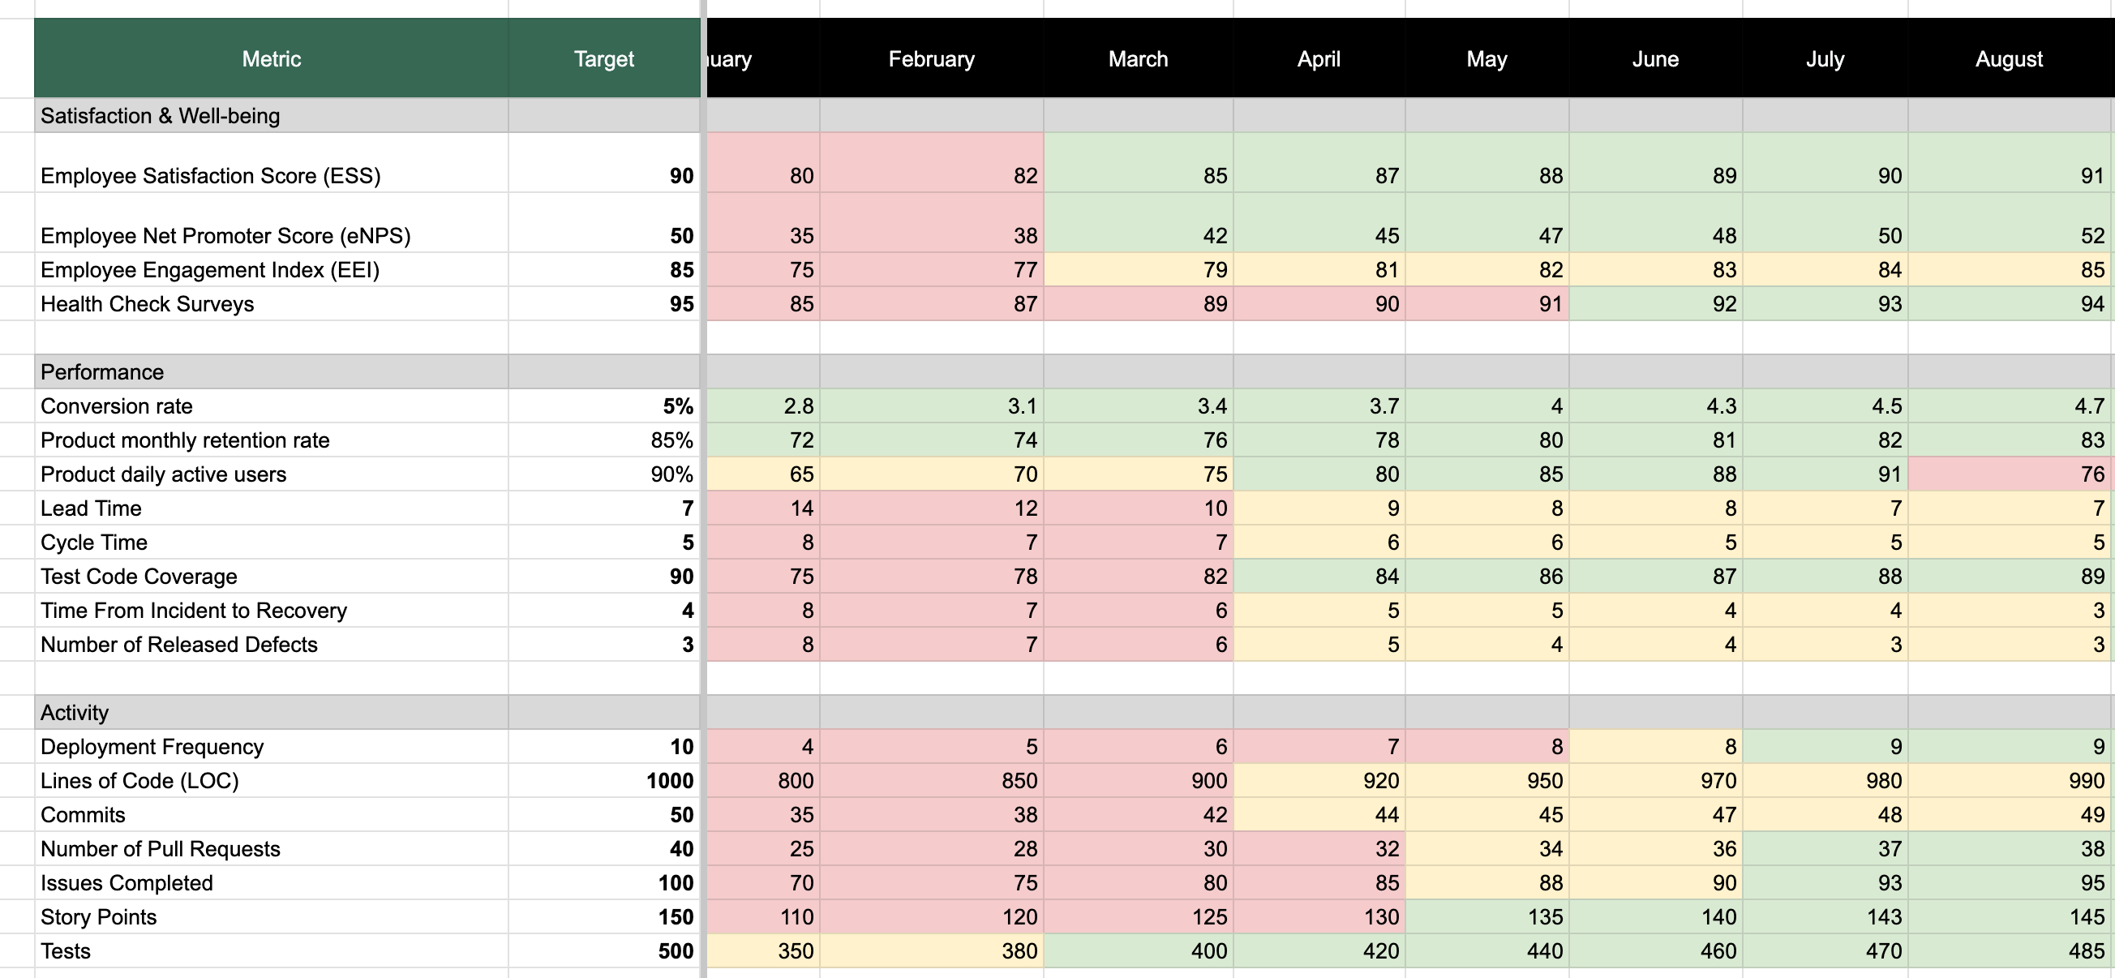This screenshot has width=2115, height=978.
Task: Select the Target column header
Action: (603, 58)
